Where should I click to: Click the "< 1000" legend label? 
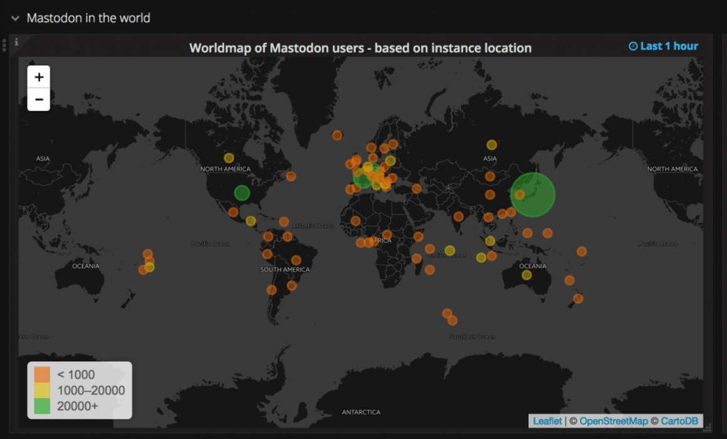click(76, 374)
